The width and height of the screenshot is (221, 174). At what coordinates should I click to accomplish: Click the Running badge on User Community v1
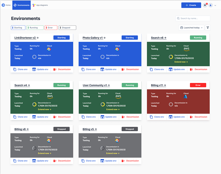pyautogui.click(x=130, y=85)
